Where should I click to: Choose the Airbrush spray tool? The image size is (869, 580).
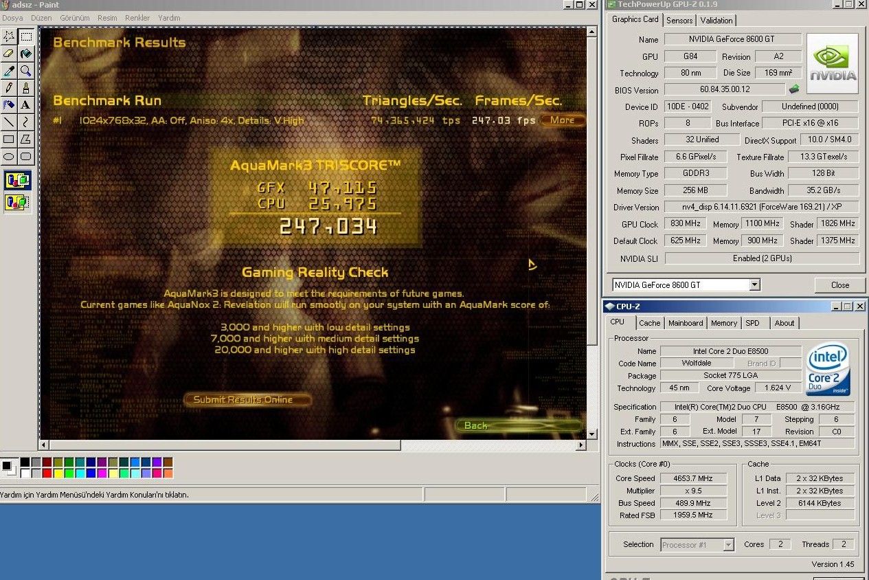click(x=9, y=104)
